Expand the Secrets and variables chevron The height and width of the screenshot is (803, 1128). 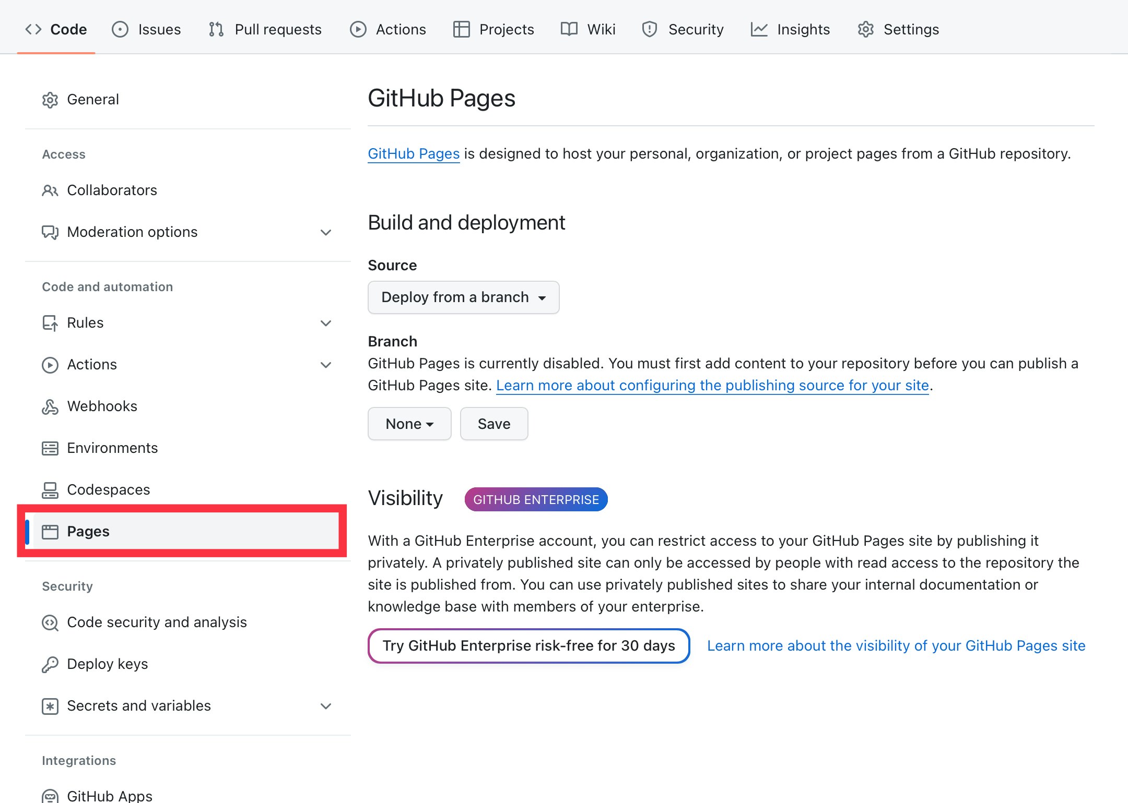326,706
